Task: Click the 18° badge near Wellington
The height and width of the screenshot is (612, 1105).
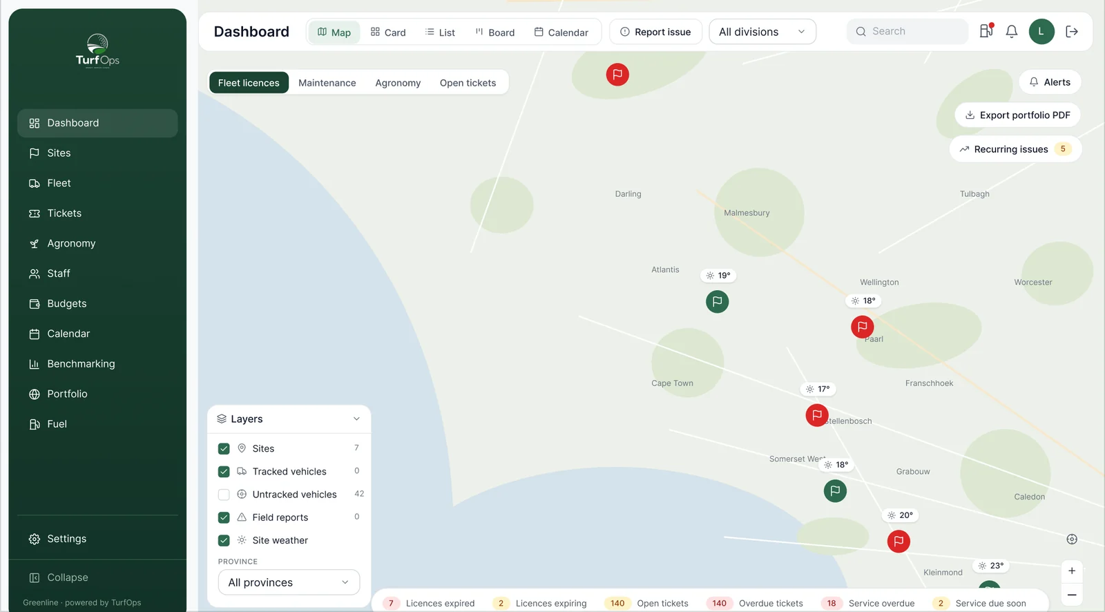Action: coord(863,300)
